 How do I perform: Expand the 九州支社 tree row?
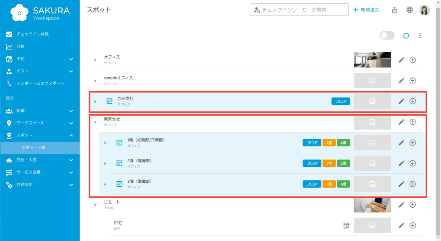coord(95,101)
